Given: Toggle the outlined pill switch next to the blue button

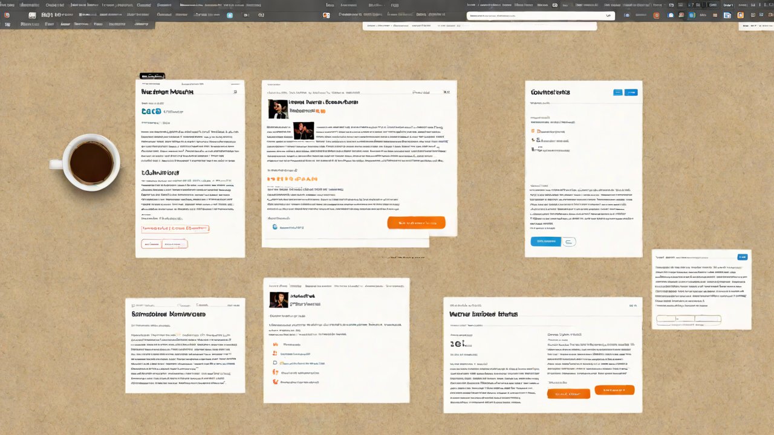Looking at the screenshot, I should coord(569,242).
